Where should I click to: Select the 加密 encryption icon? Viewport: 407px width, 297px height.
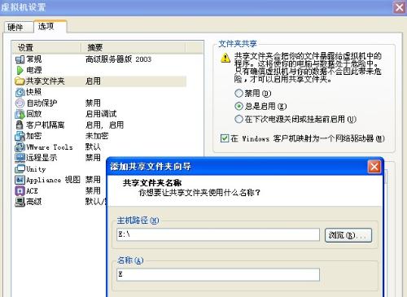point(20,136)
